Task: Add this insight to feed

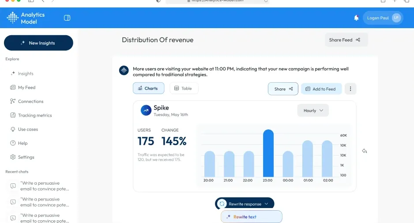Action: (x=321, y=89)
